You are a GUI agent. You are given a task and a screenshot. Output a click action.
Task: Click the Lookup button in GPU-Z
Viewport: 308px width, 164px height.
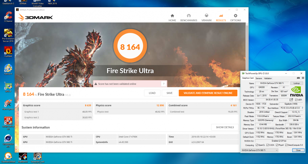[297, 83]
